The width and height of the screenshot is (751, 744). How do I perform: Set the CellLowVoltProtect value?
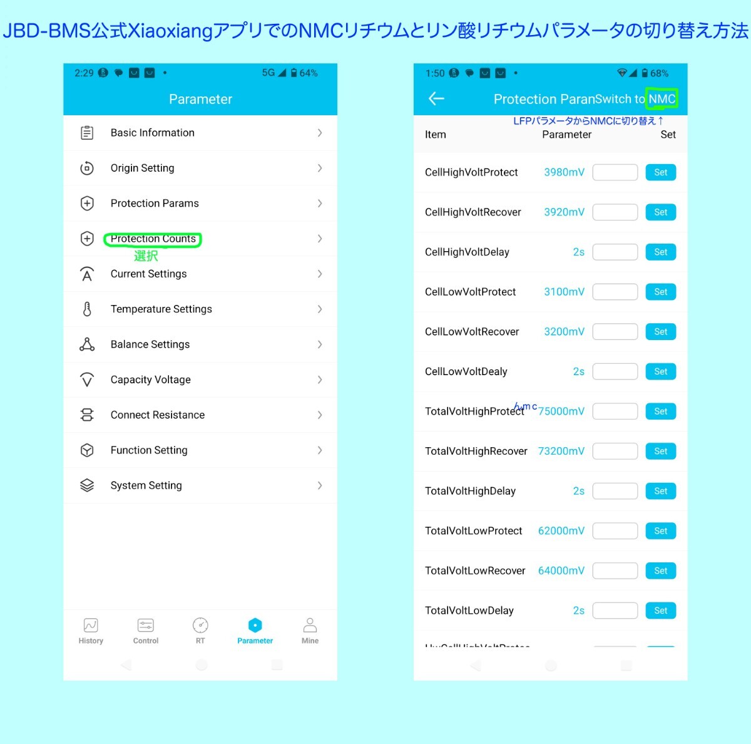(x=661, y=292)
